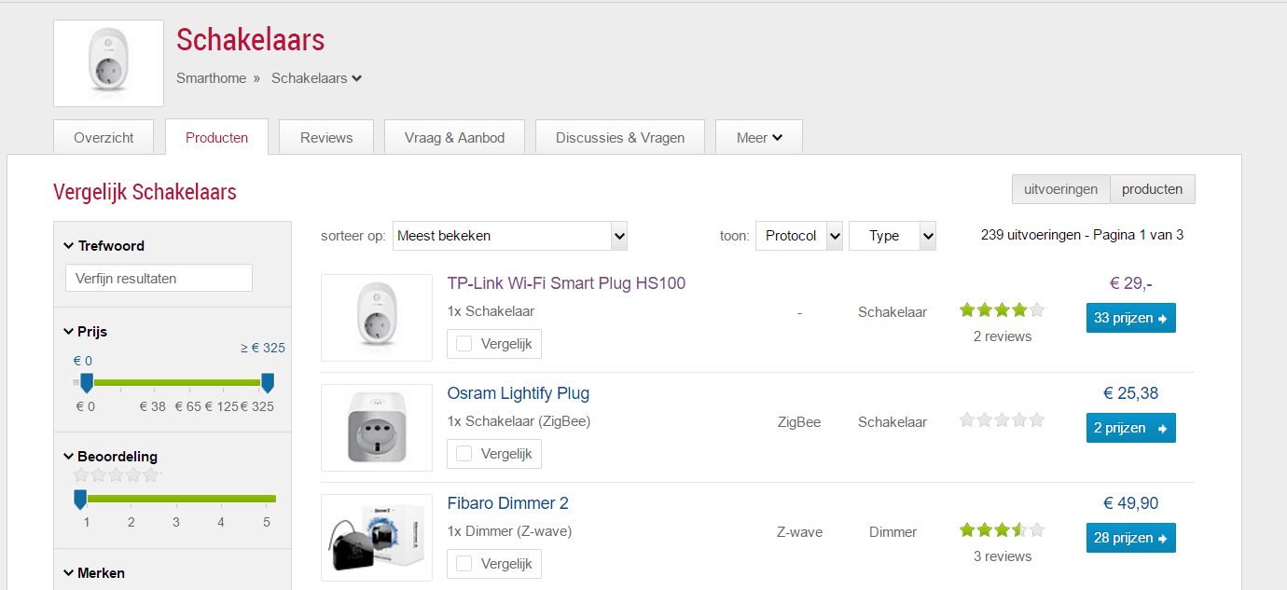The height and width of the screenshot is (590, 1287).
Task: Click the Dimmer type cell text
Action: pyautogui.click(x=893, y=532)
